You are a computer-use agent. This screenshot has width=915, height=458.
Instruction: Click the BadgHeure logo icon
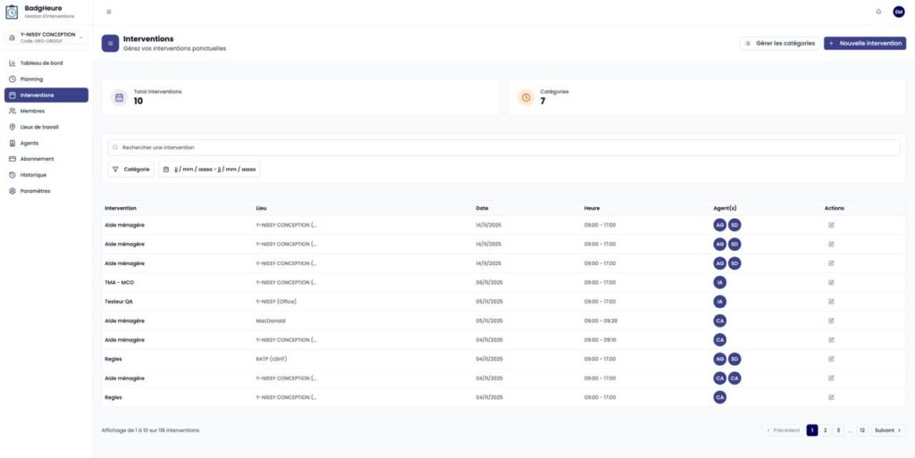coord(12,12)
